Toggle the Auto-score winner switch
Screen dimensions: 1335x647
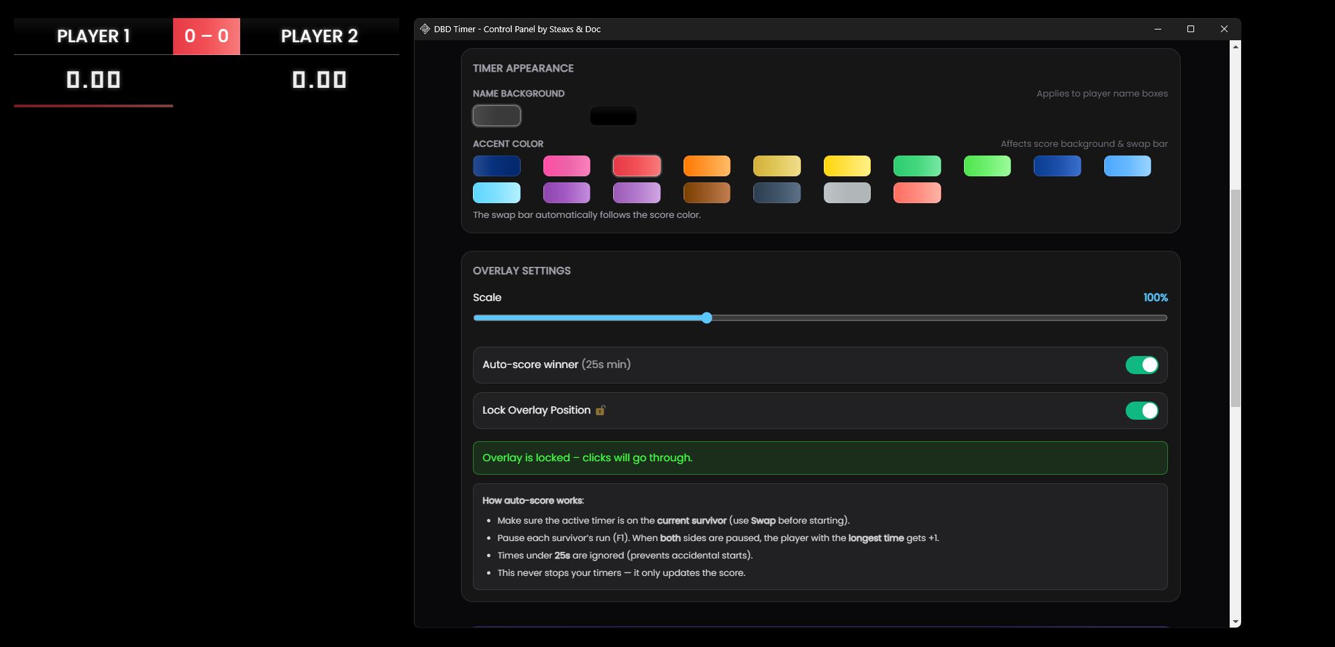pos(1141,365)
